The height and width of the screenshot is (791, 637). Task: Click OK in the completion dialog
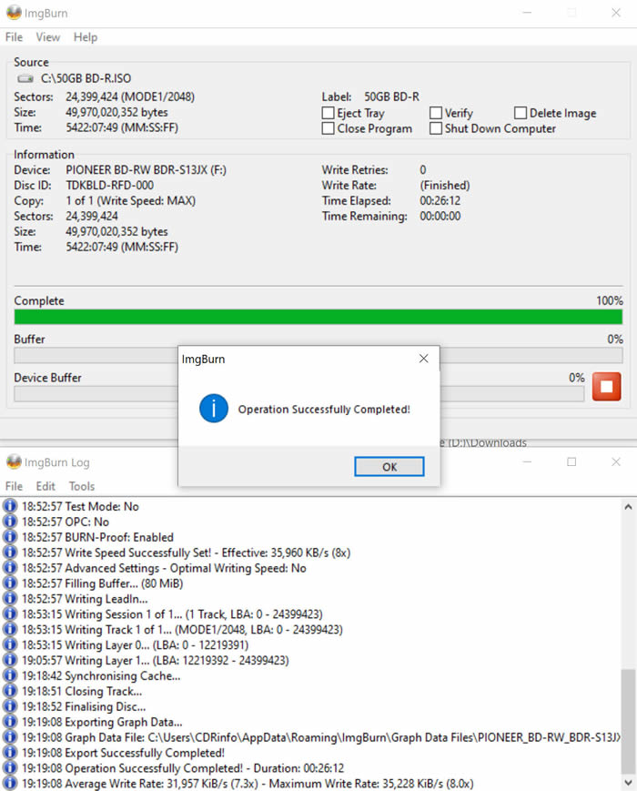389,467
